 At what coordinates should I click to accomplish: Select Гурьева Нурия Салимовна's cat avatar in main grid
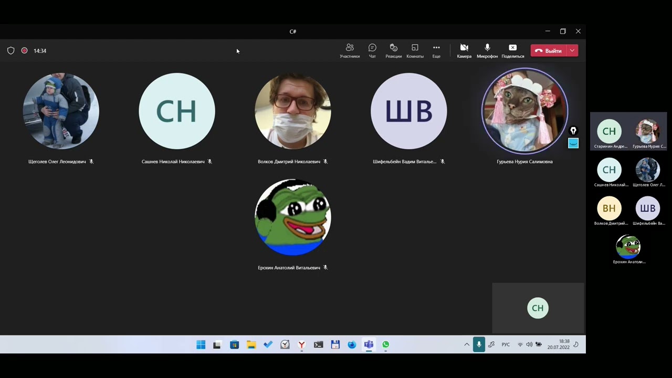[x=525, y=111]
